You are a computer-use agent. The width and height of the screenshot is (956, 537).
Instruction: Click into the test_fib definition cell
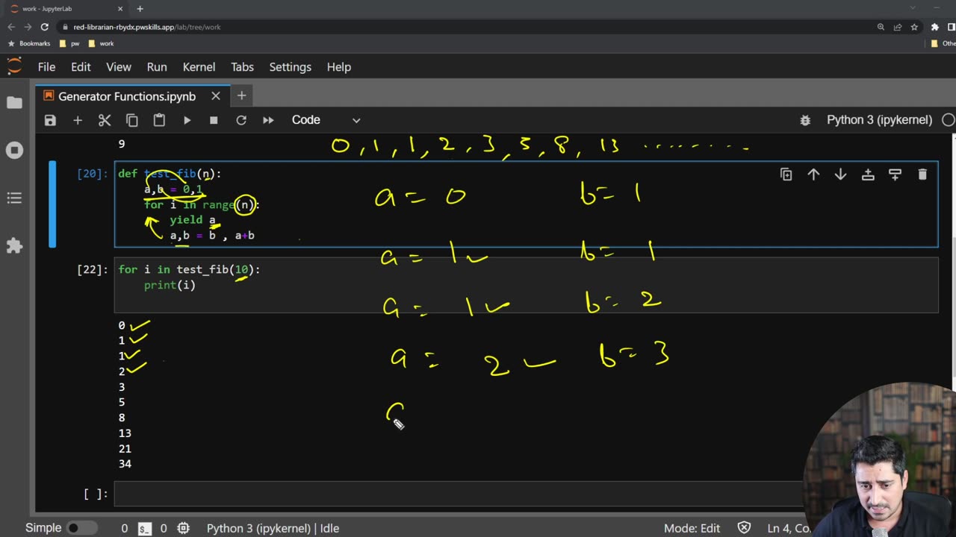526,204
